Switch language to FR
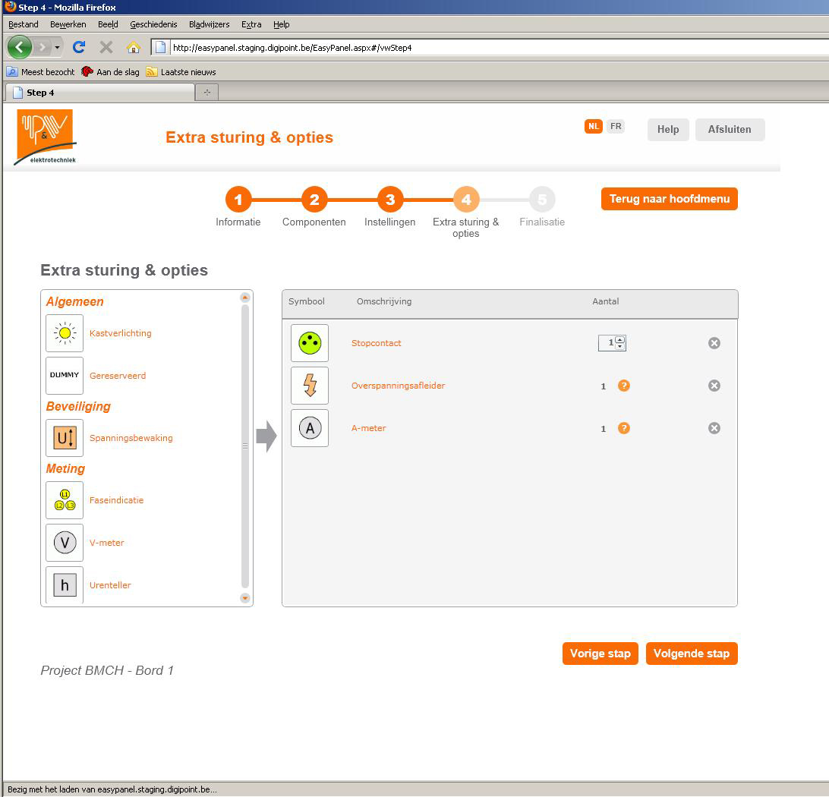The width and height of the screenshot is (829, 797). [x=616, y=127]
